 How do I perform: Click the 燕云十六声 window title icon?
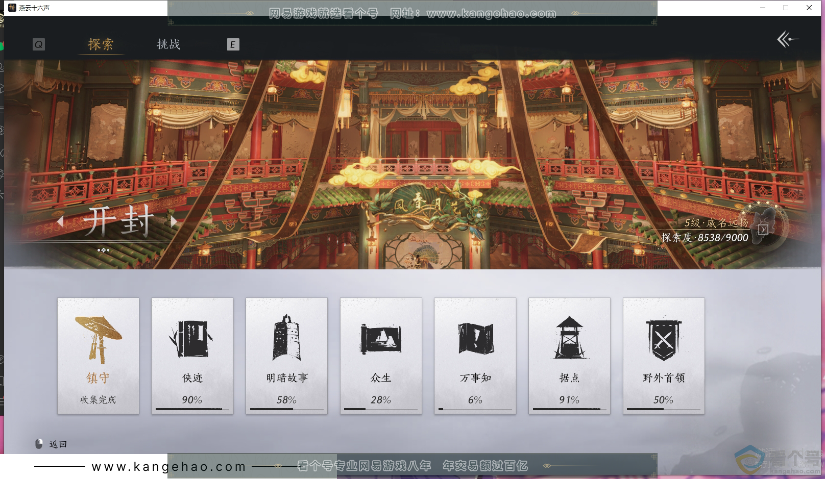[12, 8]
